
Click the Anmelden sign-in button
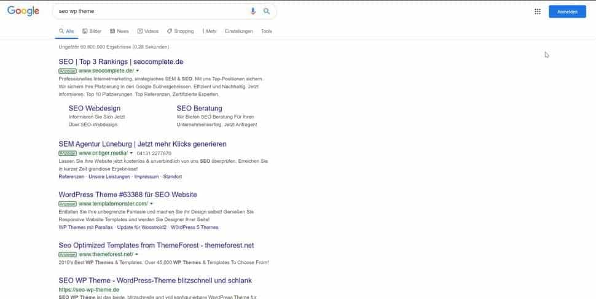(567, 12)
